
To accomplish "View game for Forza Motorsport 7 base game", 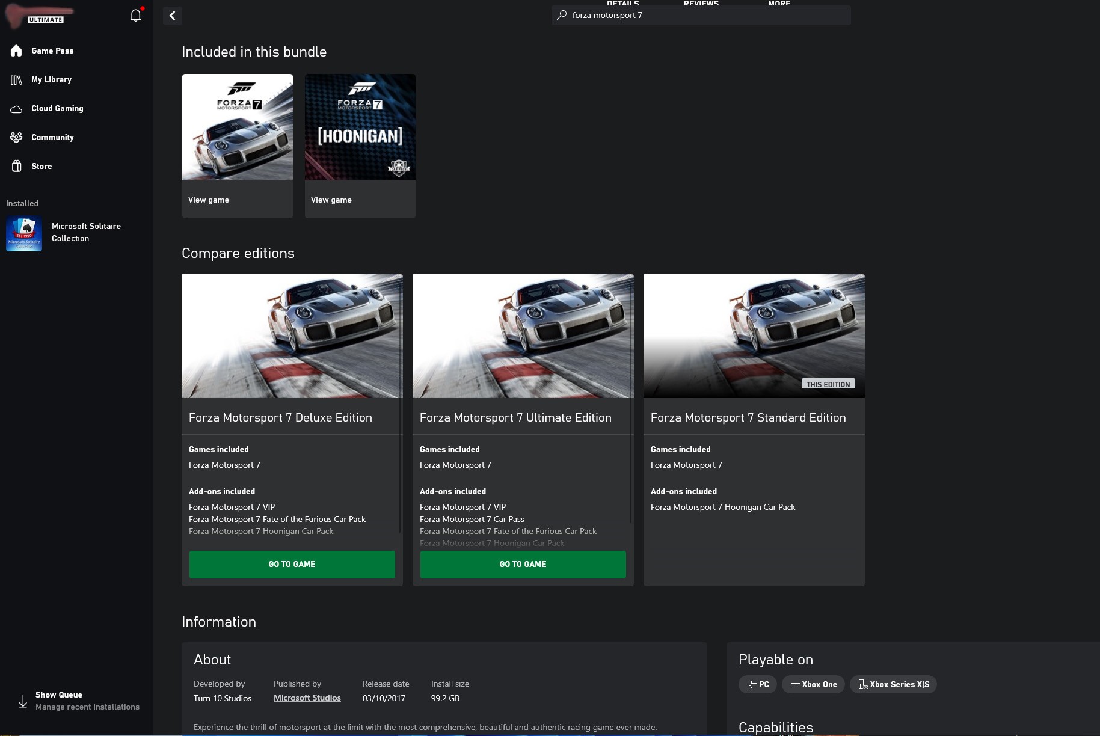I will [x=209, y=200].
